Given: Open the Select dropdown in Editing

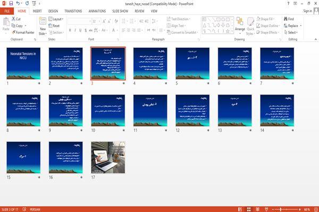Looking at the screenshot, I should tap(291, 32).
